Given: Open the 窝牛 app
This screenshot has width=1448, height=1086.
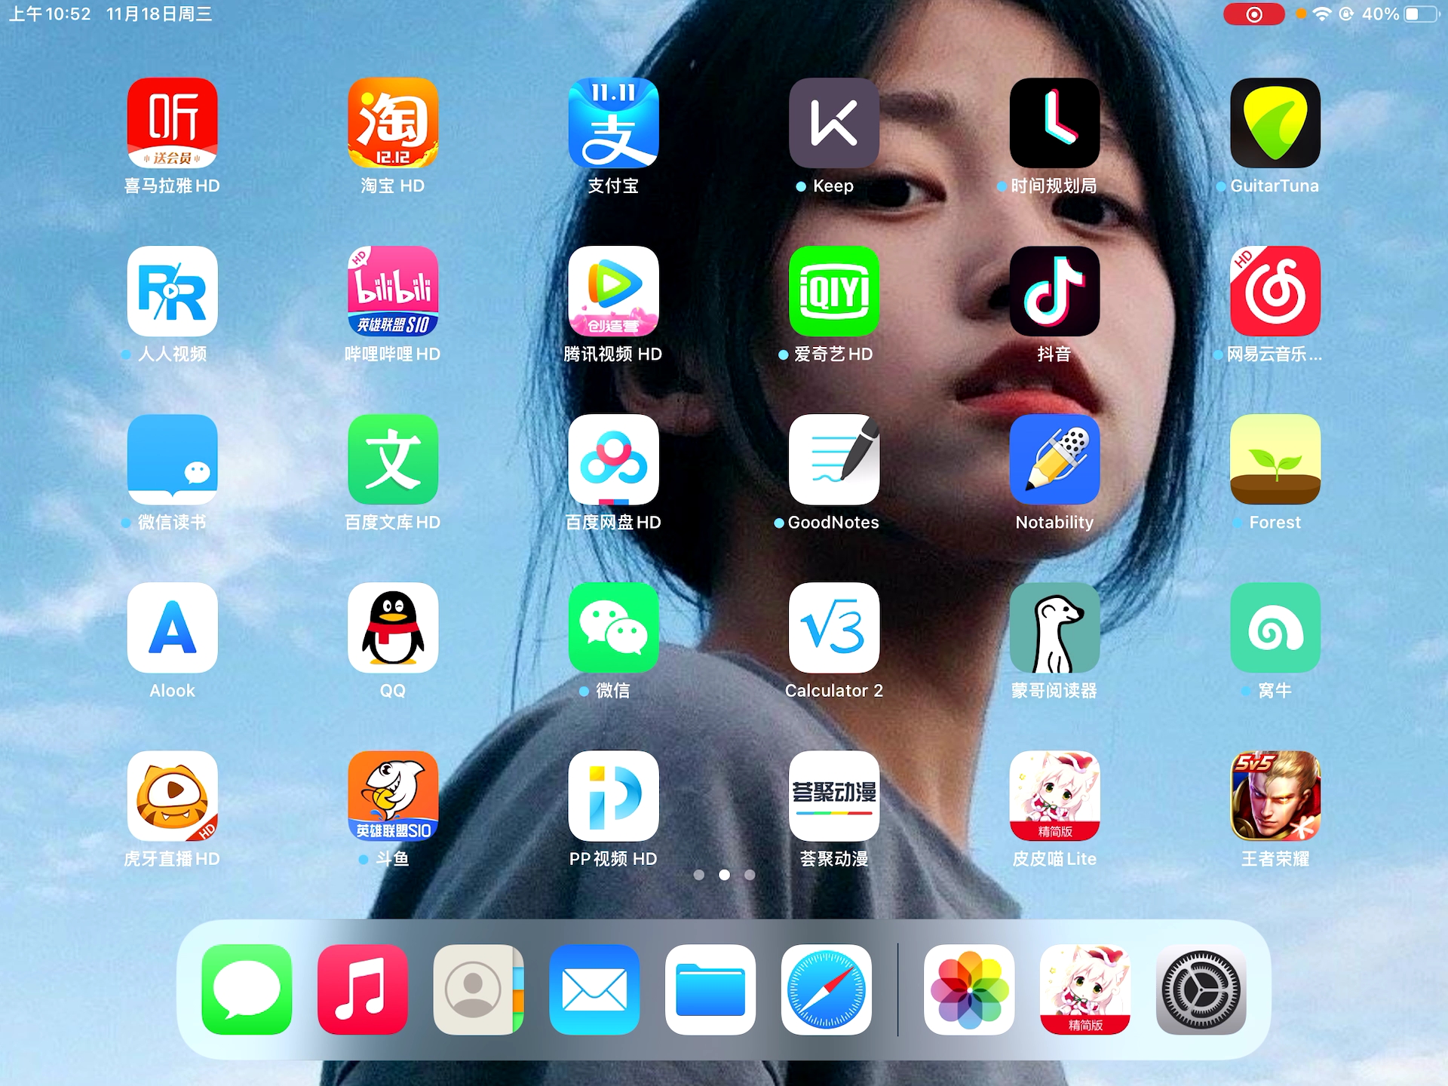Looking at the screenshot, I should [x=1275, y=627].
